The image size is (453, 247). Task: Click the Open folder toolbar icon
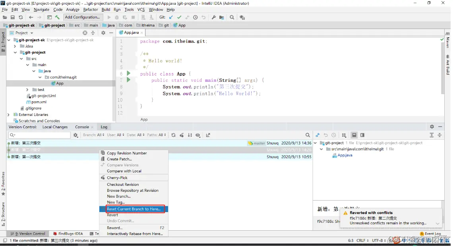coord(5,17)
